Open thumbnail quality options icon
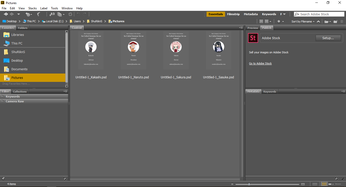The height and width of the screenshot is (187, 346). [x=268, y=21]
